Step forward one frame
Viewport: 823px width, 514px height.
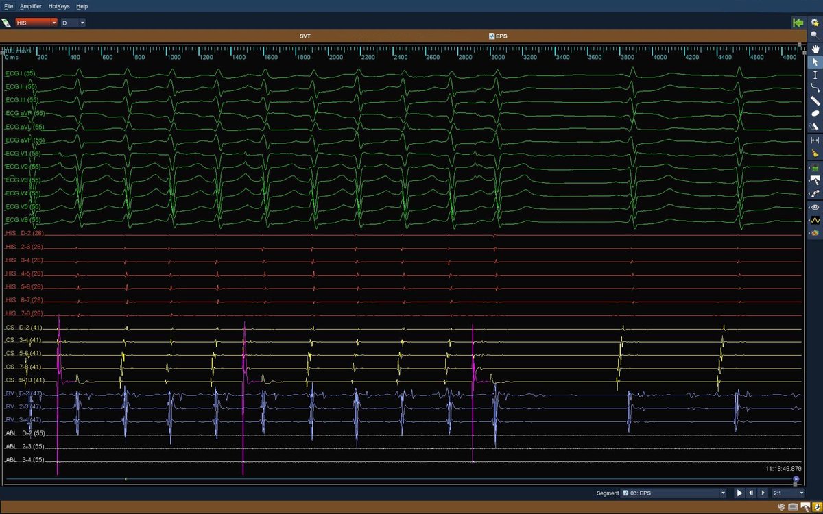763,493
